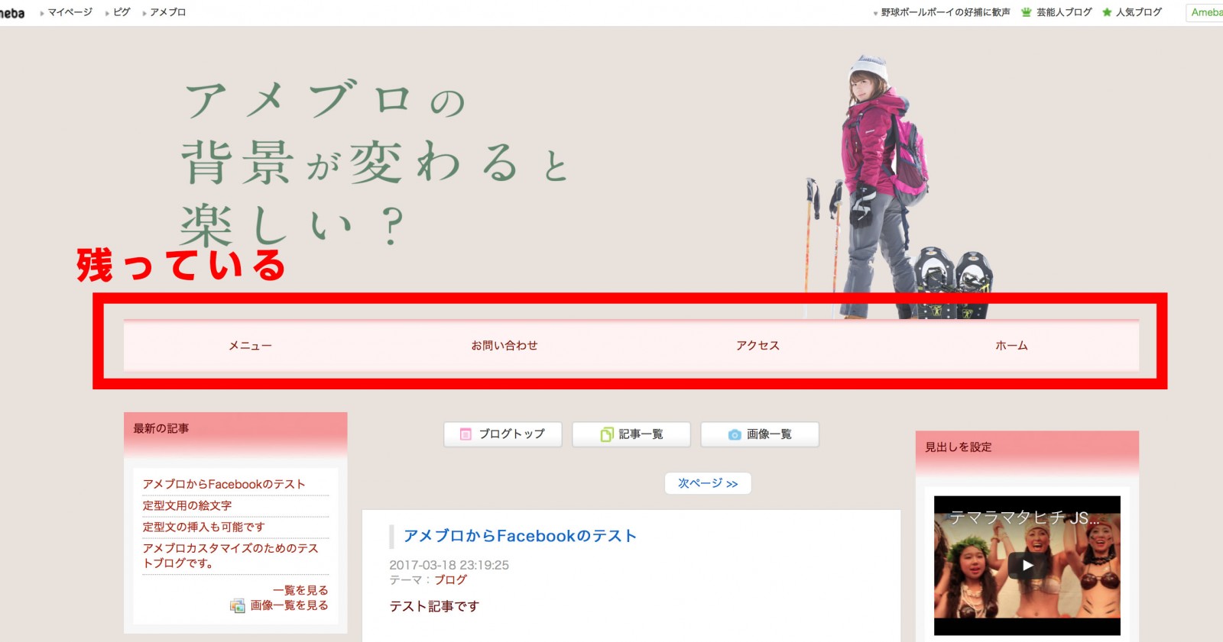Click the blog header title アメブロの背景が変わると楽しい？
This screenshot has height=642, width=1223.
click(x=375, y=163)
